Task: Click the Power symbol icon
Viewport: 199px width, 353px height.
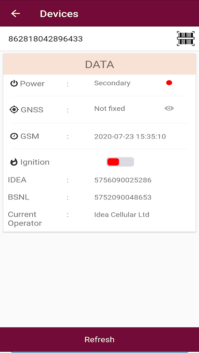Action: (14, 83)
